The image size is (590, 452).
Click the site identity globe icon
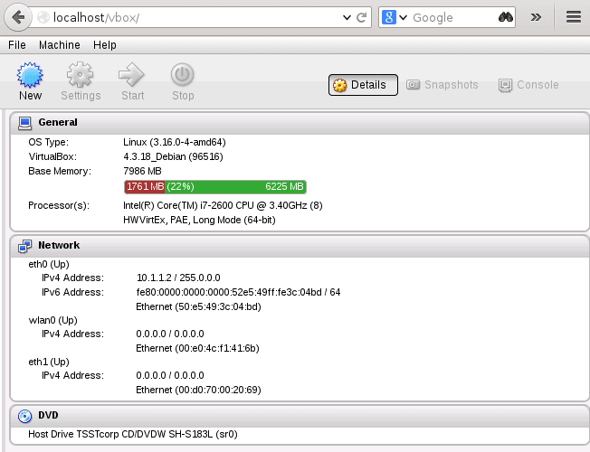coord(43,17)
